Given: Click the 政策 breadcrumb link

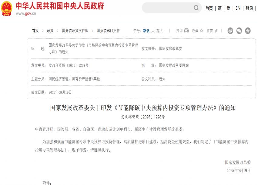Looking at the screenshot, I should point(50,31).
